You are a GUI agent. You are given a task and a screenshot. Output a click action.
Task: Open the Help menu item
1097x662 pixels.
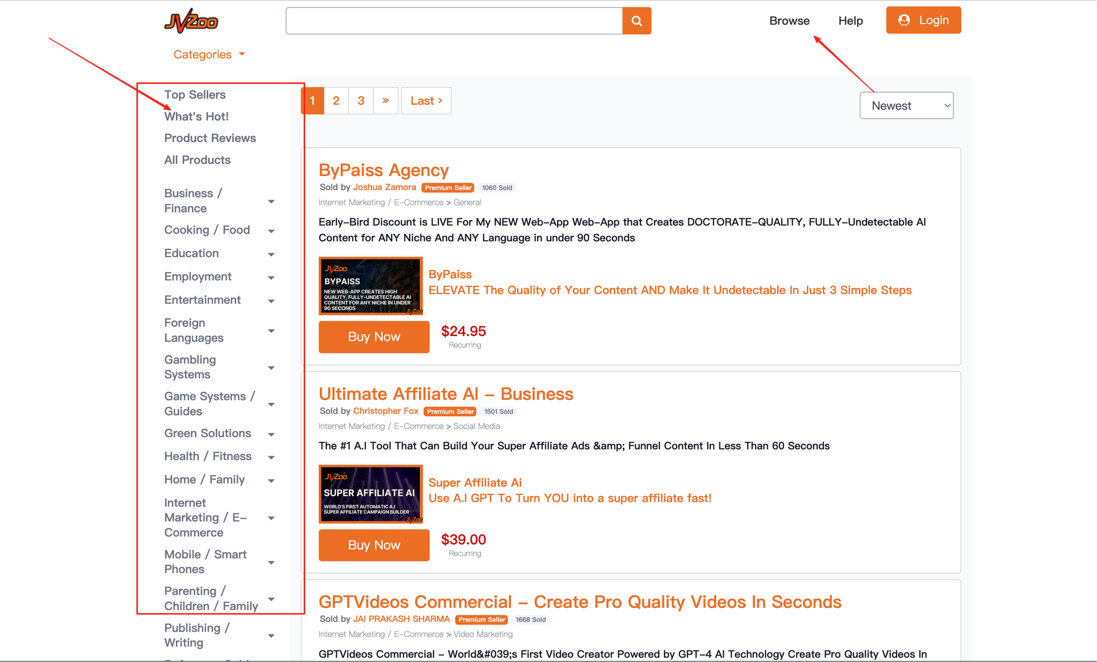(x=850, y=21)
